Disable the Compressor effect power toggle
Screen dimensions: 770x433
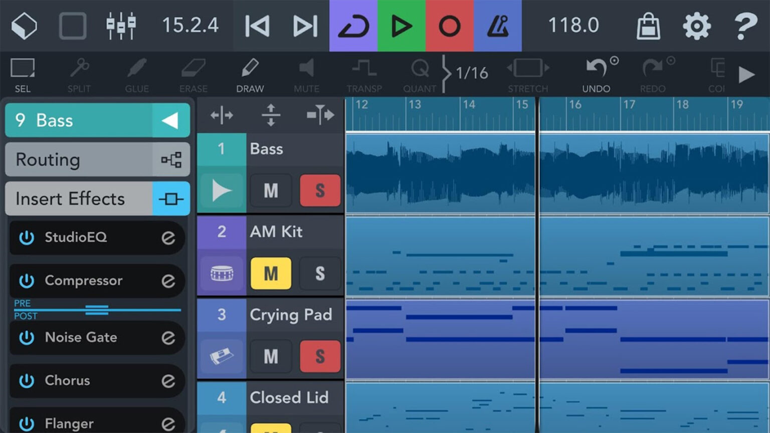tap(27, 281)
